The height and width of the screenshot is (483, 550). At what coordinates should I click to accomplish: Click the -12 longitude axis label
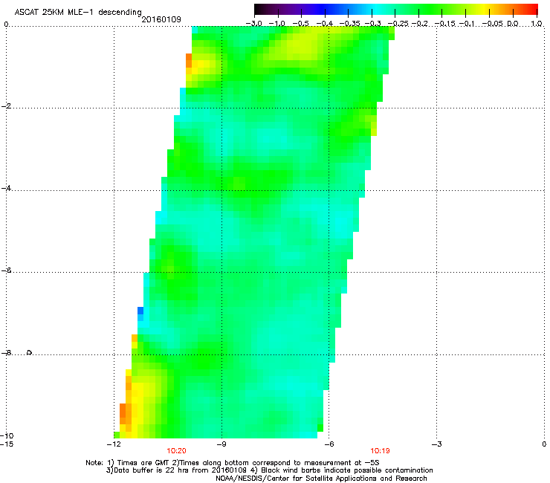(113, 444)
